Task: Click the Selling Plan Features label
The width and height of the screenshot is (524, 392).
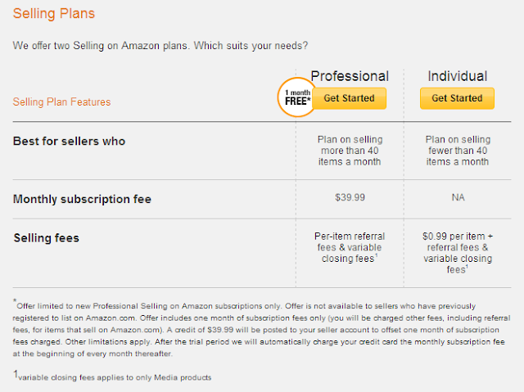Action: coord(61,101)
